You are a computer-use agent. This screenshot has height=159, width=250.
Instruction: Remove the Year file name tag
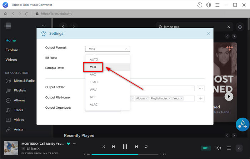[x=181, y=98]
